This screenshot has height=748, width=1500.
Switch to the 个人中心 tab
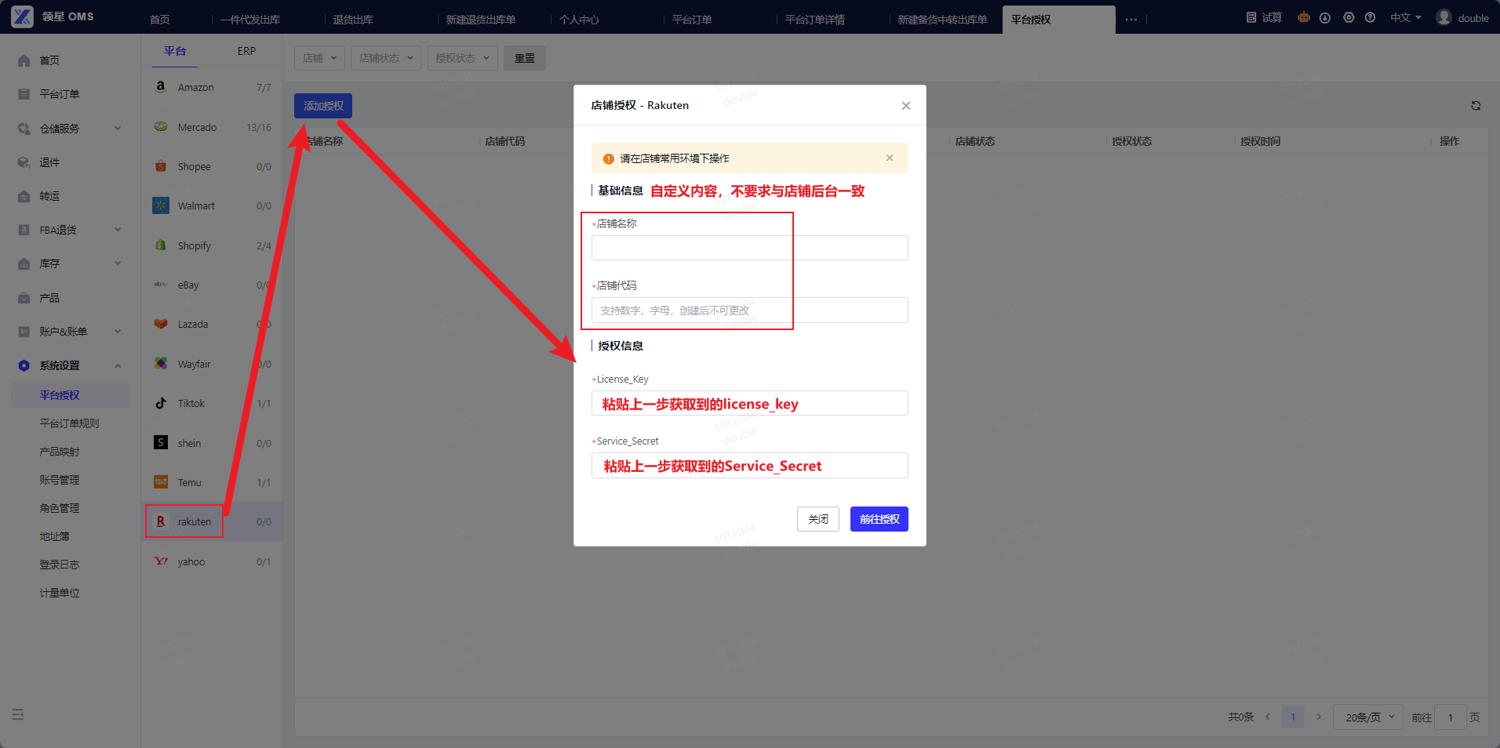pos(579,20)
